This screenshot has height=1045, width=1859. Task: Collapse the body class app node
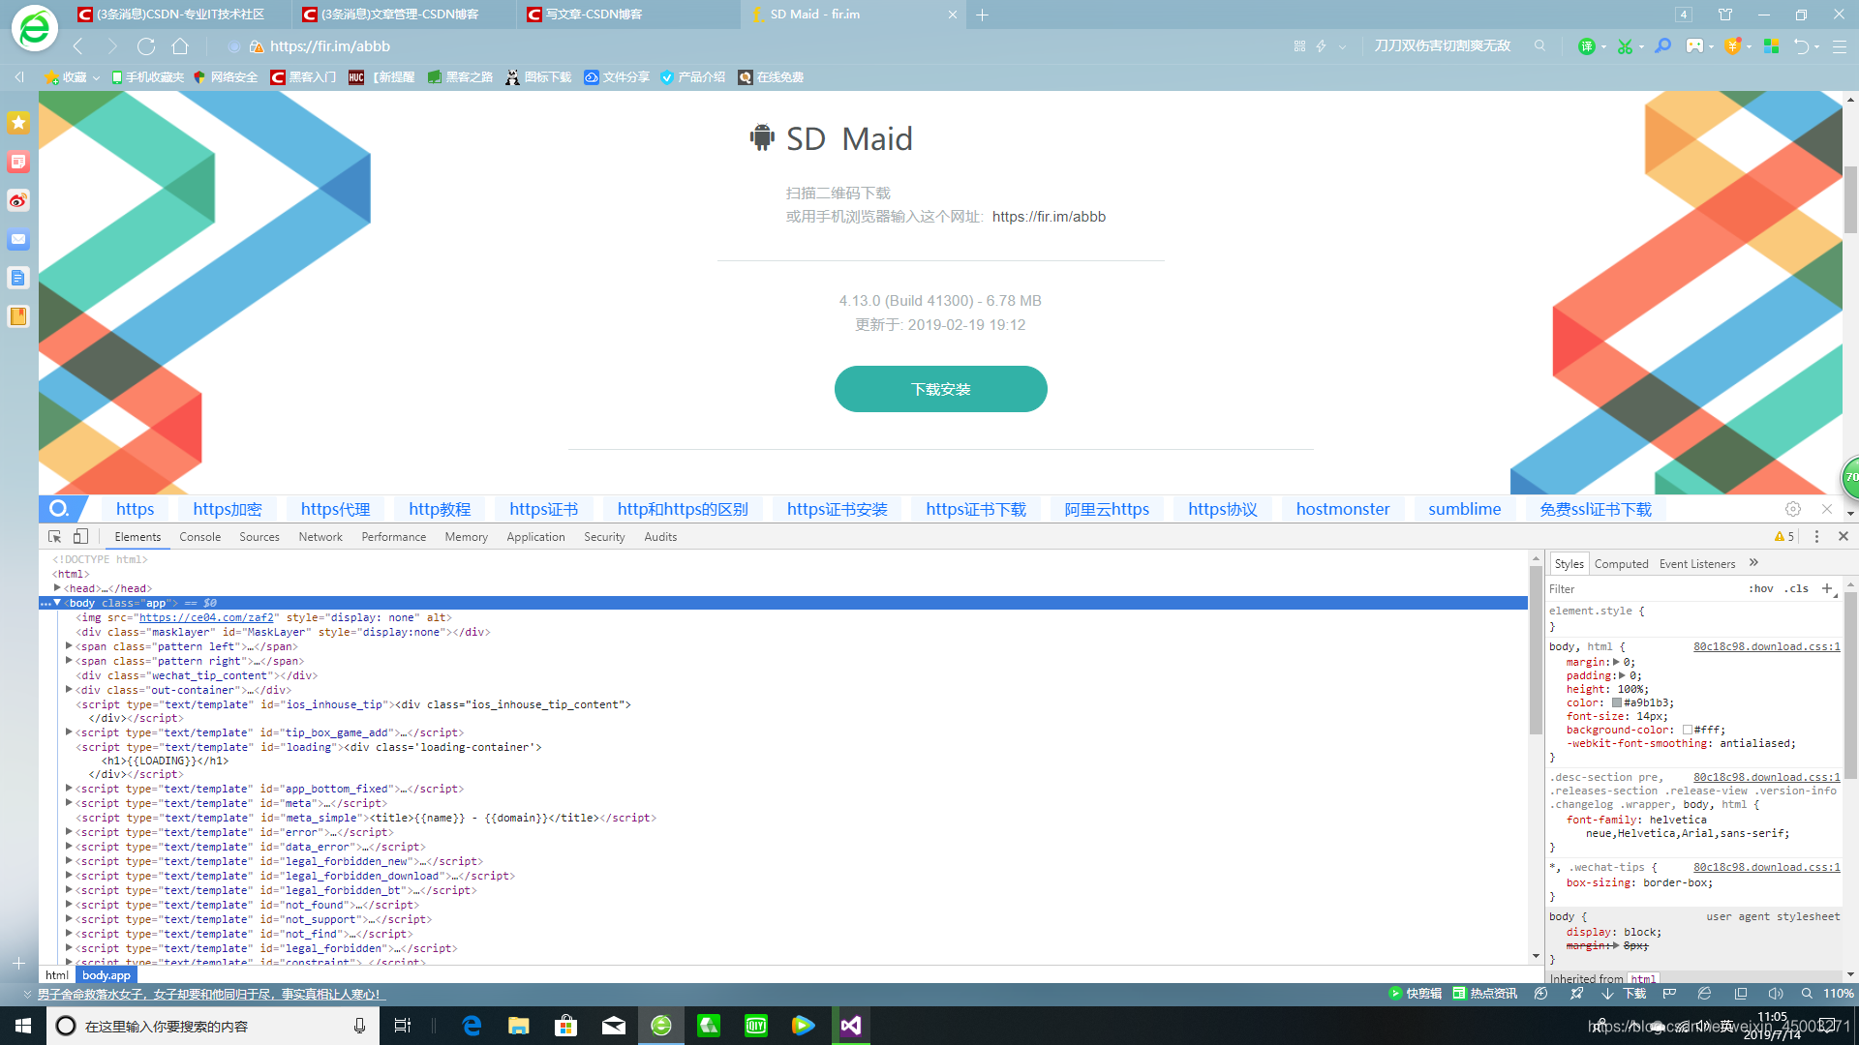57,603
